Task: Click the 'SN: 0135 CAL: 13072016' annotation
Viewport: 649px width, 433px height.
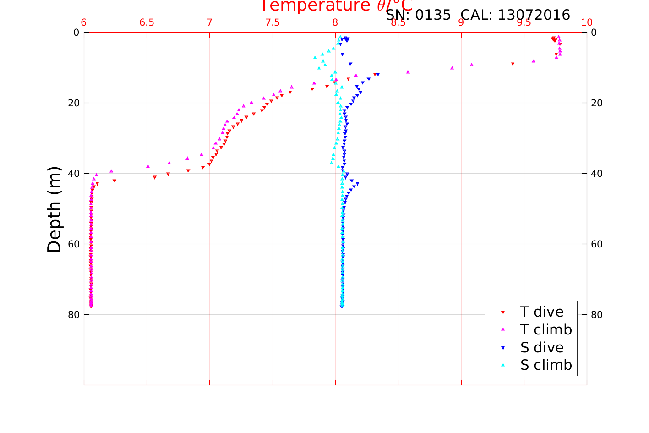Action: (x=478, y=15)
